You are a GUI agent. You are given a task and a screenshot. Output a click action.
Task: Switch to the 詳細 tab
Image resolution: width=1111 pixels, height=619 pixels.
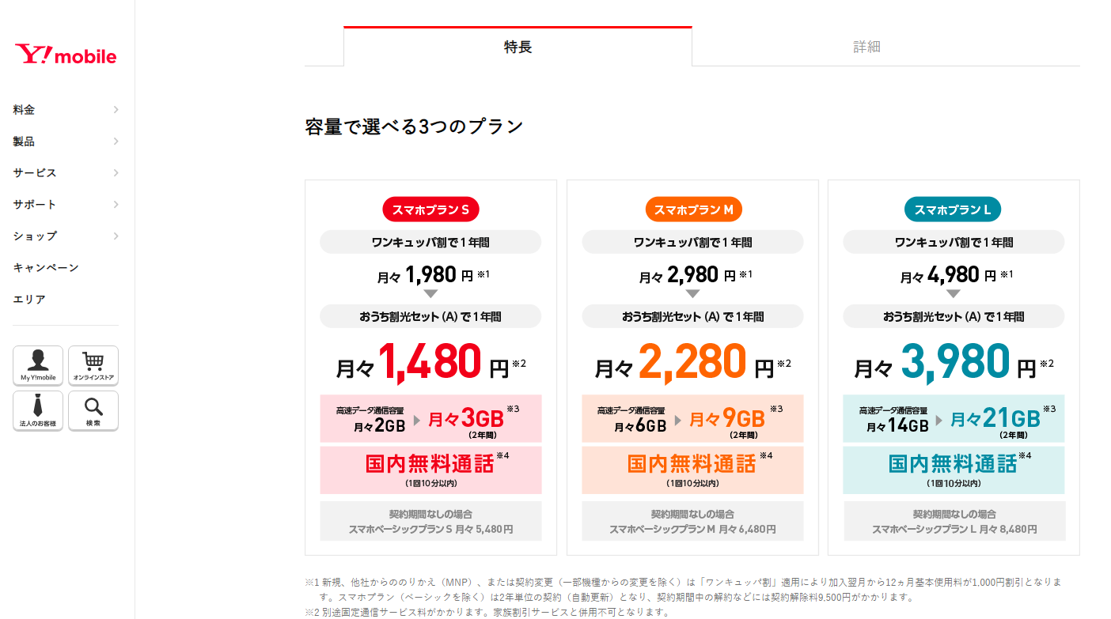pyautogui.click(x=866, y=47)
